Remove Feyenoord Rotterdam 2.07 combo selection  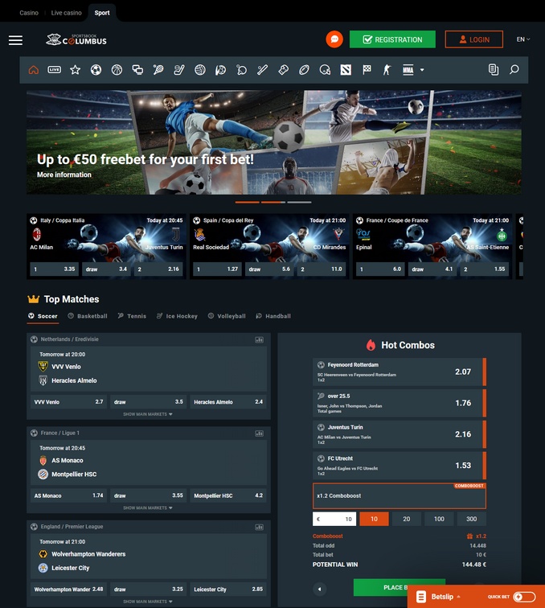[485, 372]
